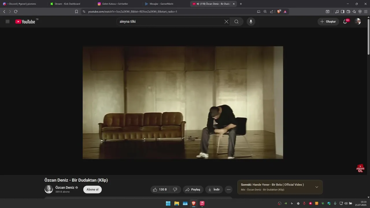Click the Oluştur create button
This screenshot has height=208, width=370.
point(328,22)
